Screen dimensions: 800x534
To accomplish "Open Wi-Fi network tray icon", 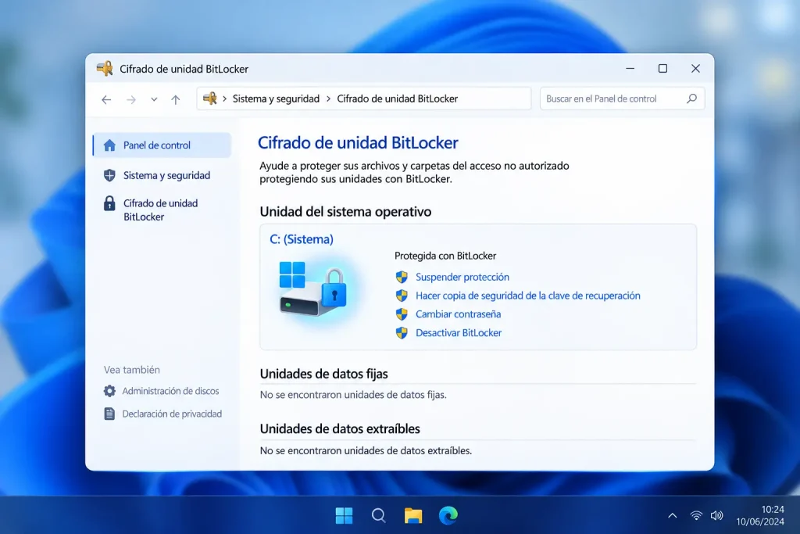I will [x=696, y=515].
